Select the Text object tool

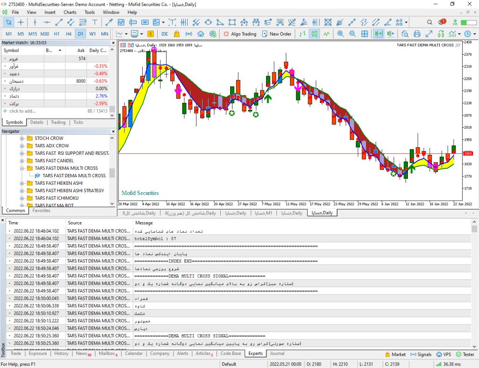click(94, 22)
